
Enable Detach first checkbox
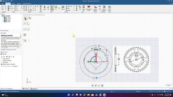tap(2, 62)
